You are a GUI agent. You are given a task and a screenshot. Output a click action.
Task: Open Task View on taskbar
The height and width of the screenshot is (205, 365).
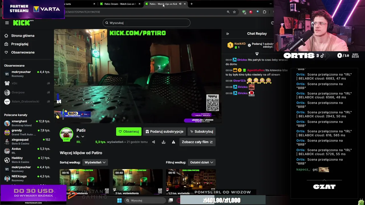tap(171, 200)
